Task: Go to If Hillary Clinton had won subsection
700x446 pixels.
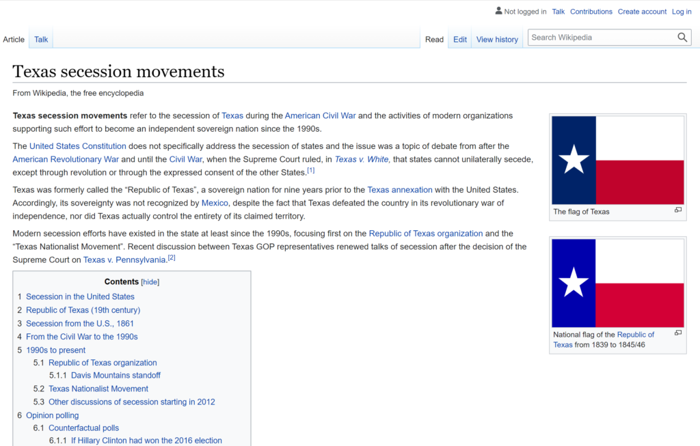Action: 146,441
